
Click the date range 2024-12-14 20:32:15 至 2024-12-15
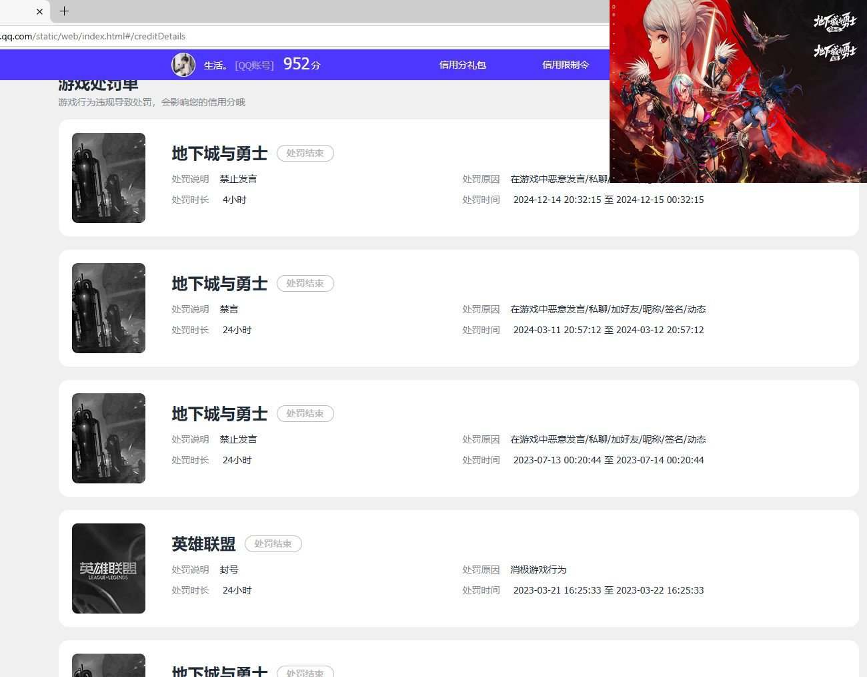click(608, 200)
